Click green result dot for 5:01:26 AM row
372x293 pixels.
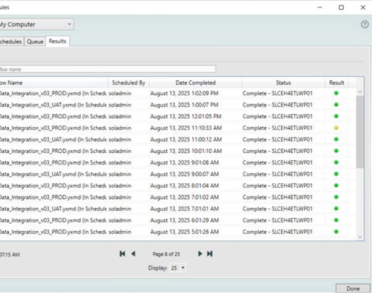point(336,232)
